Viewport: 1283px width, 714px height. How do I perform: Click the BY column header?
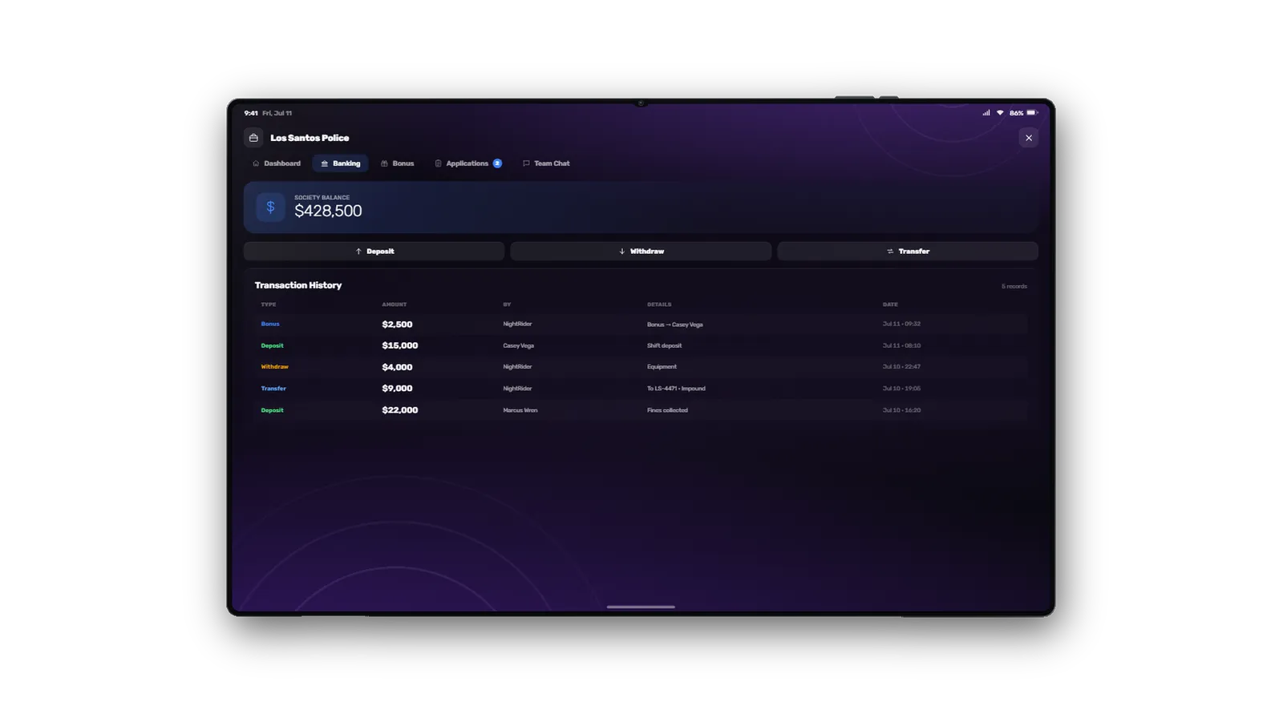507,305
